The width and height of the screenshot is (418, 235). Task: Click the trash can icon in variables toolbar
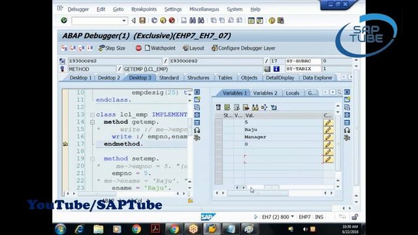click(x=218, y=107)
